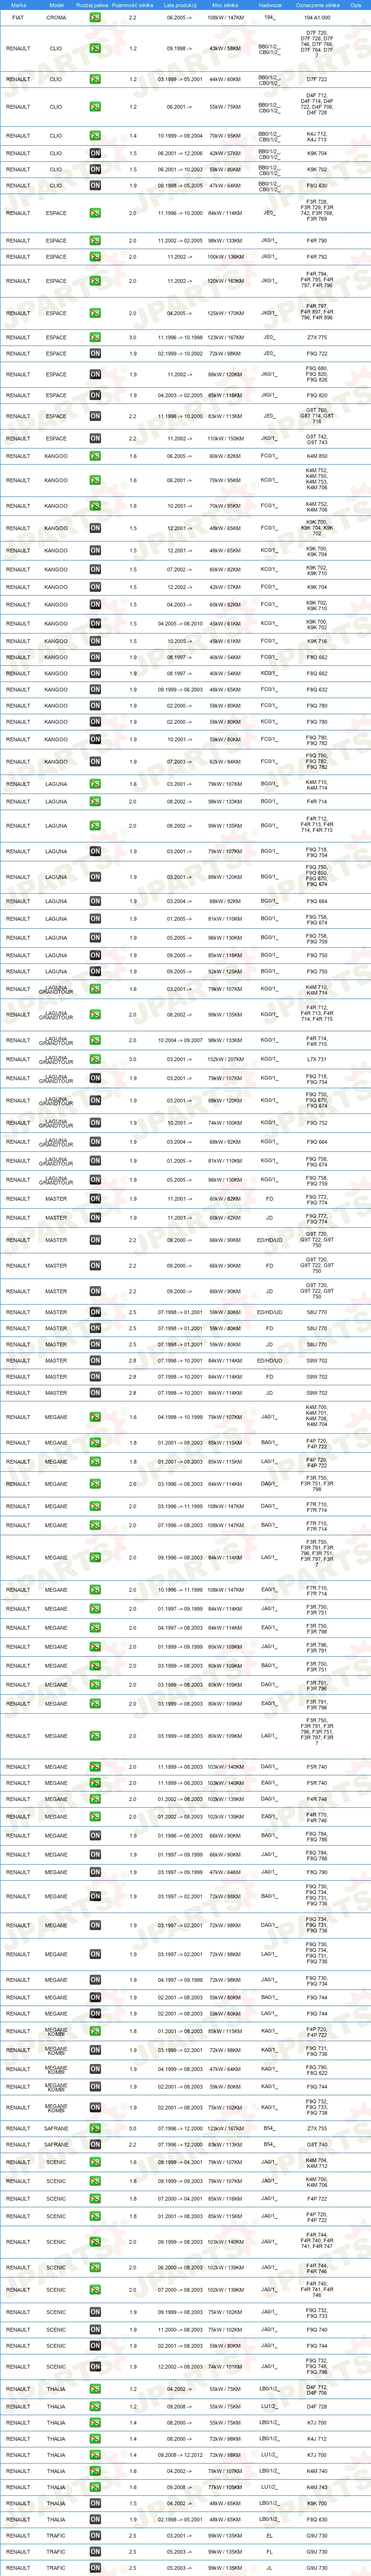The height and width of the screenshot is (2576, 371).
Task: Click the ON diesel icon on TRAFIC JL row
Action: coord(95,2567)
